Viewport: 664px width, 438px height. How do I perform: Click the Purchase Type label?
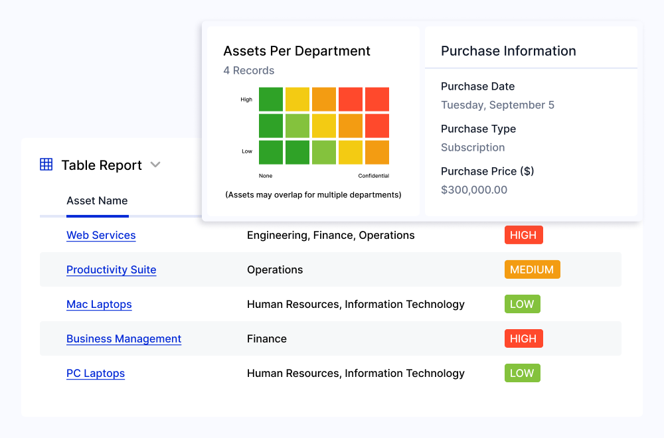click(x=478, y=129)
